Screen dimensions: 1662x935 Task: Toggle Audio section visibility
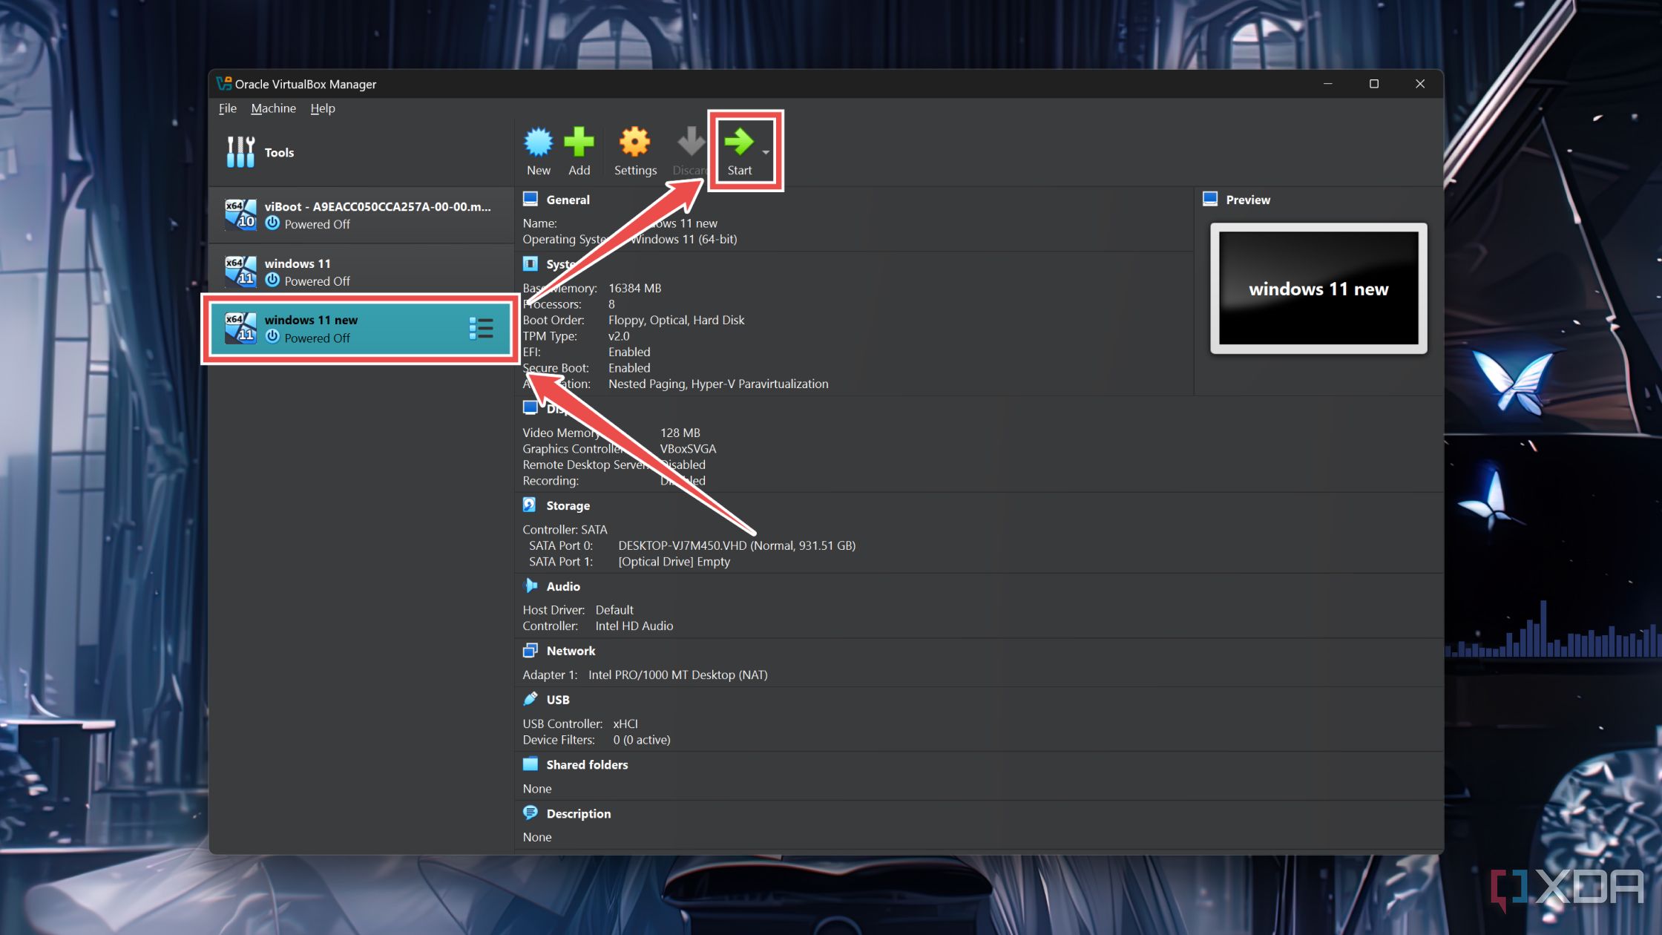564,585
